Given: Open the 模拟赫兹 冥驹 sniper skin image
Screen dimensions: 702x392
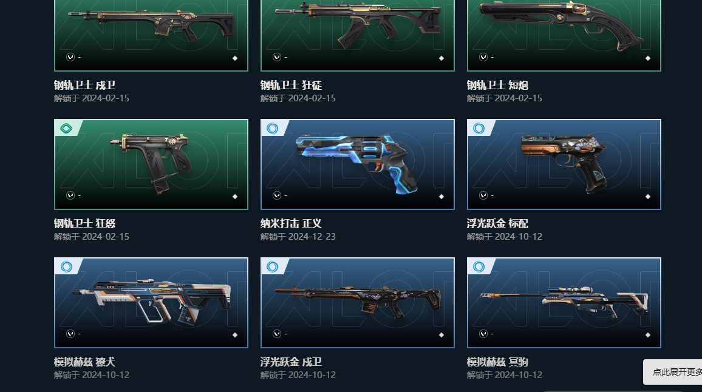Looking at the screenshot, I should tap(564, 303).
